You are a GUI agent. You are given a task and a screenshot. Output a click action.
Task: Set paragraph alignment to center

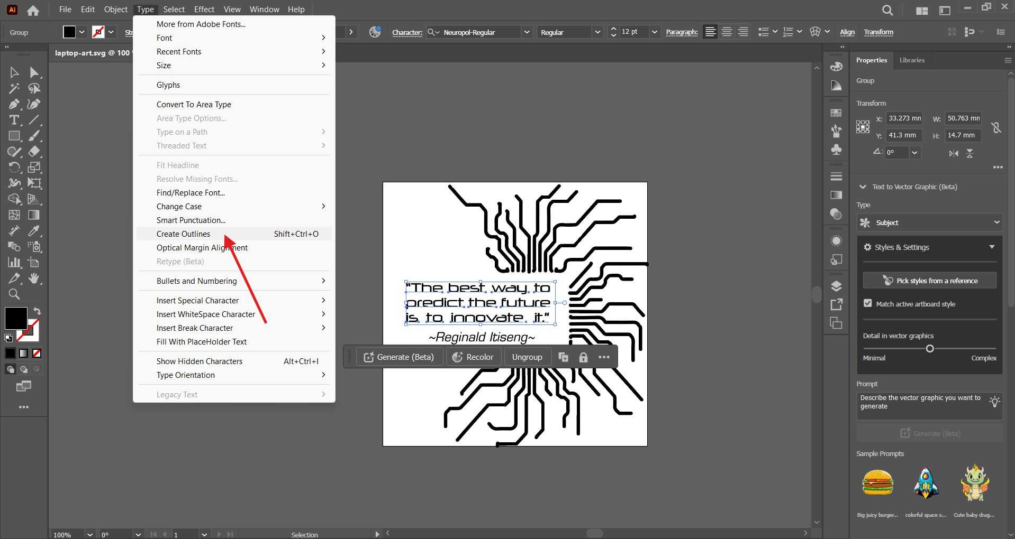pos(727,32)
